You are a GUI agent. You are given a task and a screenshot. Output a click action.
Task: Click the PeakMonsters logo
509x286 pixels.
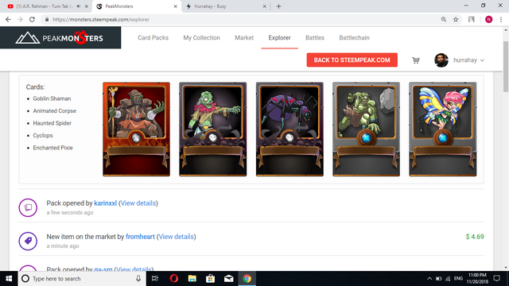click(60, 38)
